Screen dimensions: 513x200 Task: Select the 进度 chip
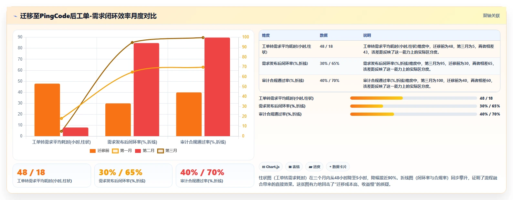[x=314, y=167]
